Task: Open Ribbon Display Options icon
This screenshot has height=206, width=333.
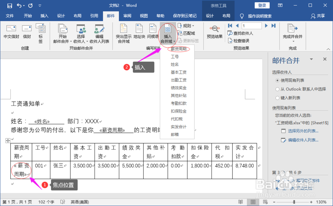Action: [280, 5]
